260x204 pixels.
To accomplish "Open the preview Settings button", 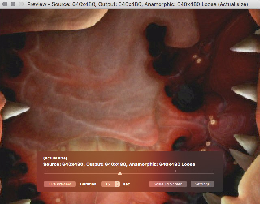I will click(x=202, y=184).
